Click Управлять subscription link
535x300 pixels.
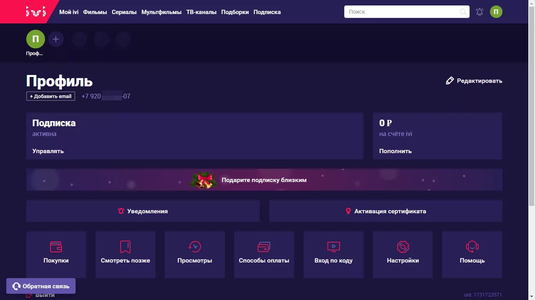[x=48, y=151]
